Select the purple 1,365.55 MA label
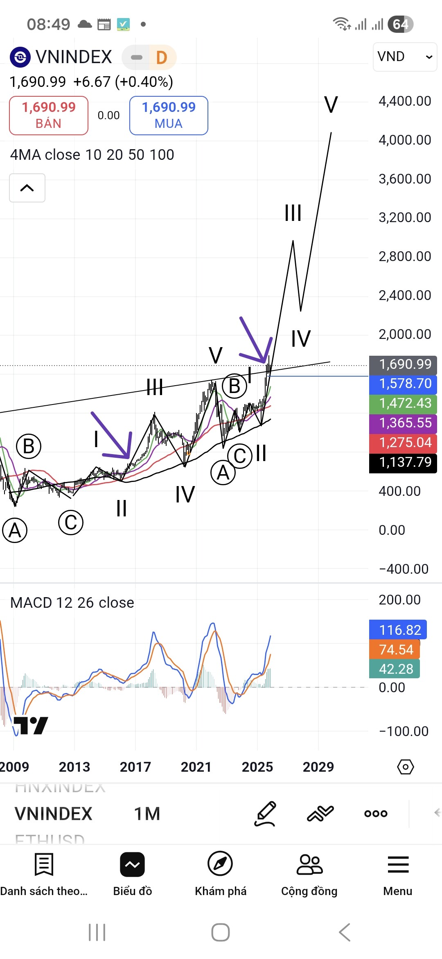 (x=403, y=423)
